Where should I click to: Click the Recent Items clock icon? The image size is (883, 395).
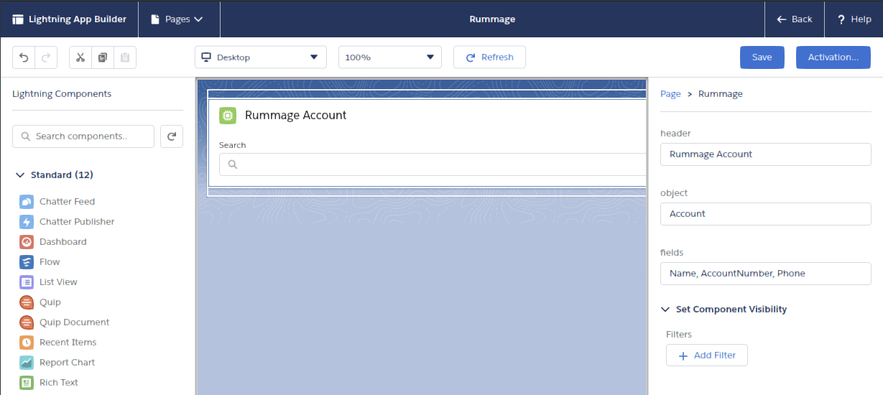(27, 343)
